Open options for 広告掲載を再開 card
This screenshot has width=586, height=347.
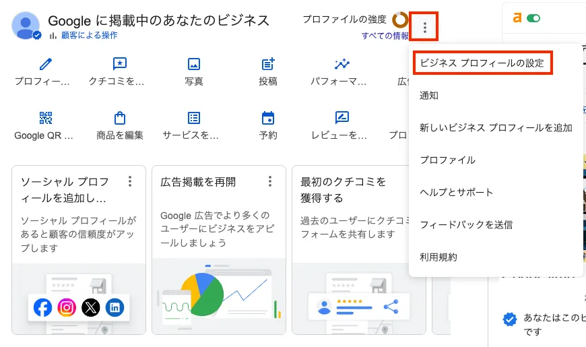(x=270, y=181)
